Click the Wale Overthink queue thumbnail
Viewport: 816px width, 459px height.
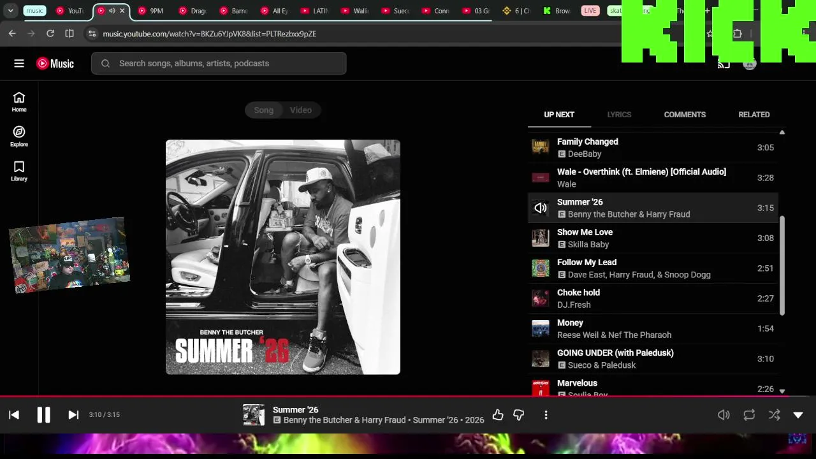click(541, 178)
